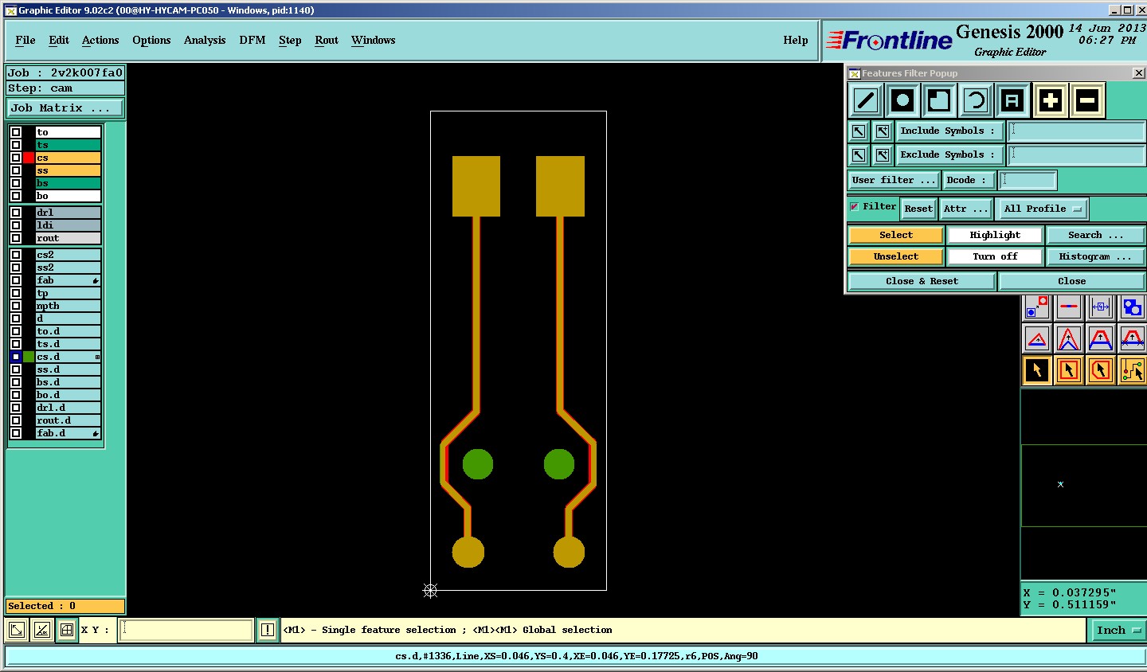Click first arrow icon beside Exclude Symbols

[859, 154]
